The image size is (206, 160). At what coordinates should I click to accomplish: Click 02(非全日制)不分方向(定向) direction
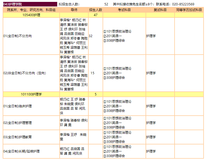pyautogui.click(x=25, y=73)
